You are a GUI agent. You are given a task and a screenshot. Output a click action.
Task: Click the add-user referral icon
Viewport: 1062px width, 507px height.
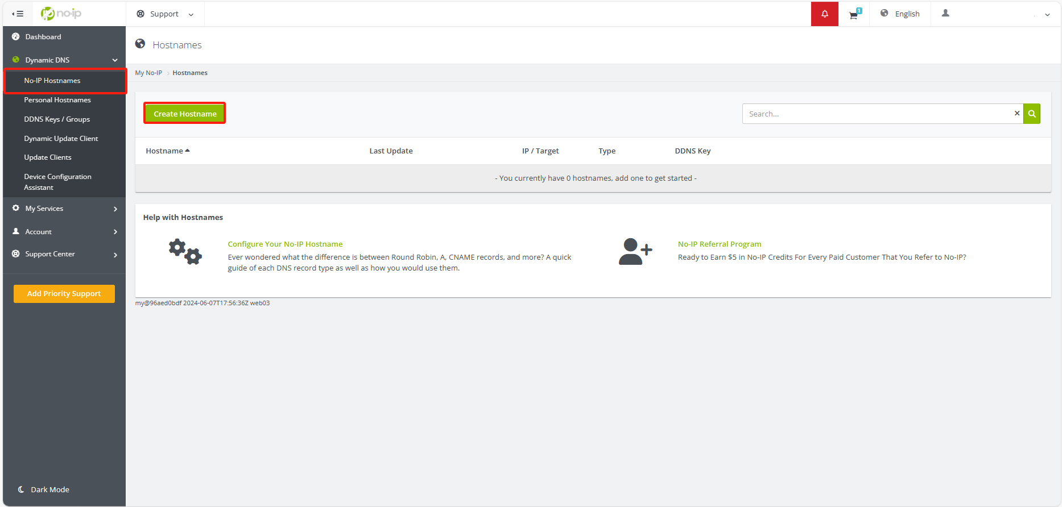635,252
